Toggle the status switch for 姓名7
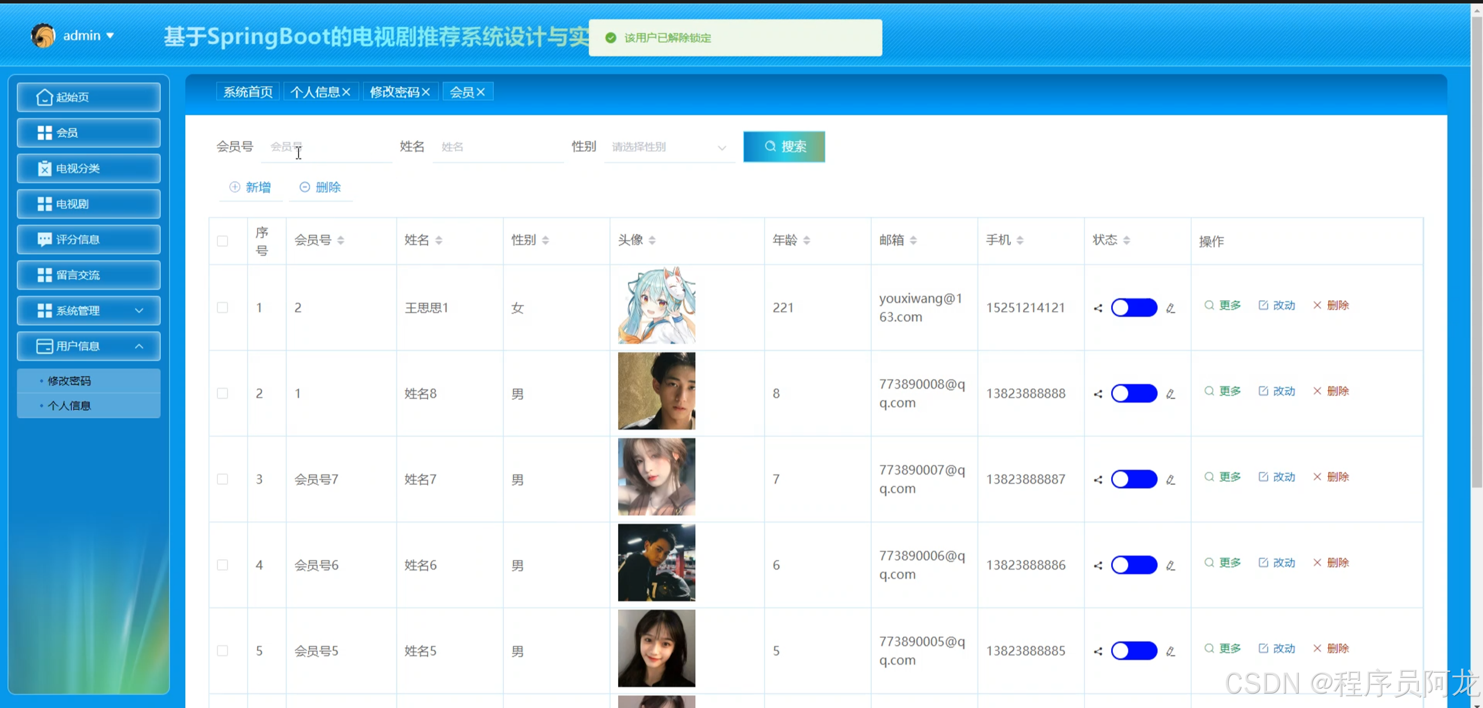 pyautogui.click(x=1134, y=479)
